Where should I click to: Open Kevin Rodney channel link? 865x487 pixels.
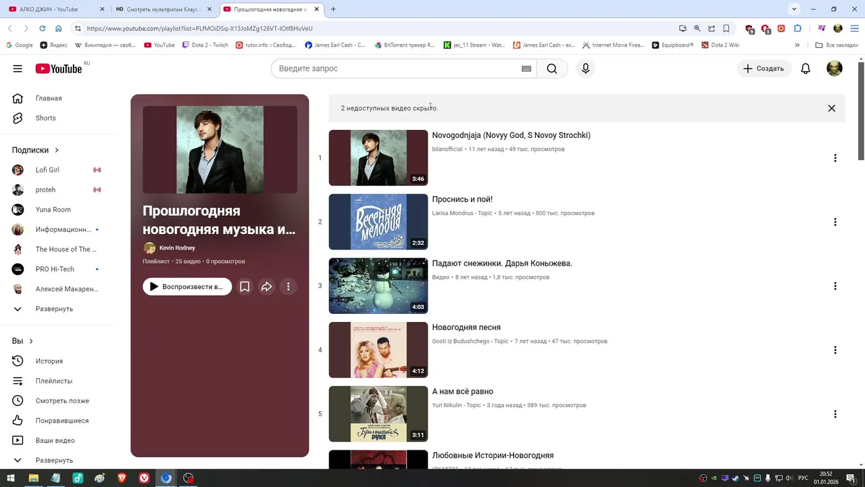(177, 248)
